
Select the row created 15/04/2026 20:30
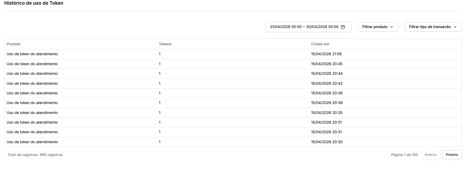point(233,142)
